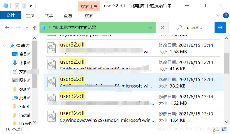Switch to the 查看 ribbon tab
This screenshot has width=230, height=134.
tap(68, 15)
